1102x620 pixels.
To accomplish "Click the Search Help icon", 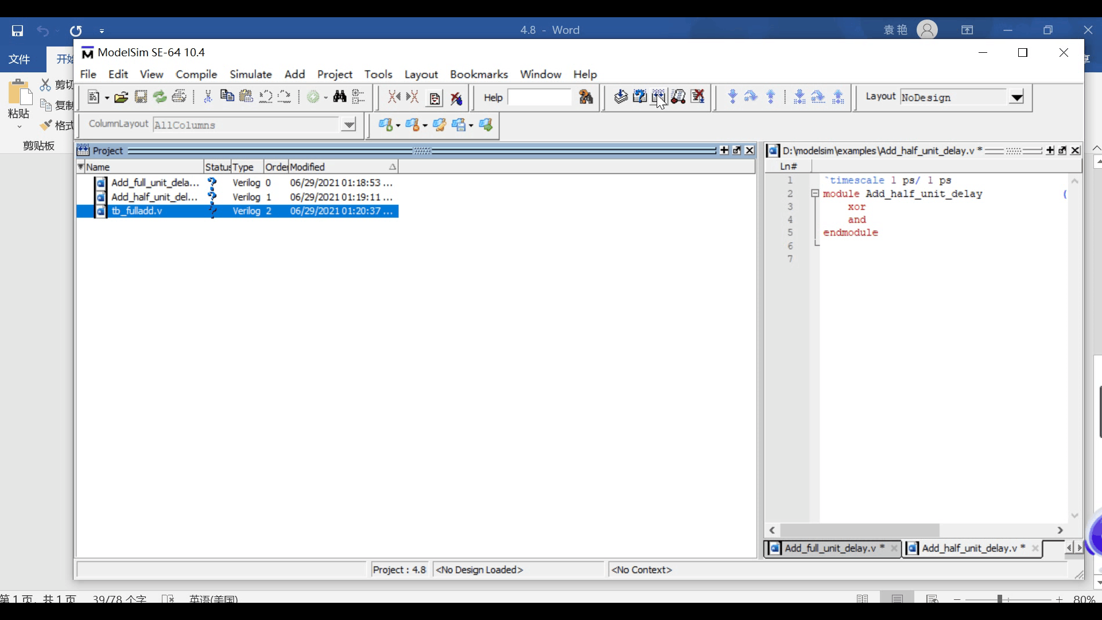I will coord(585,97).
